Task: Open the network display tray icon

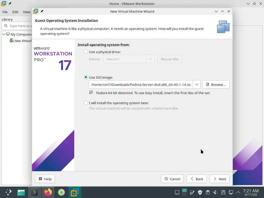Action: click(x=231, y=192)
